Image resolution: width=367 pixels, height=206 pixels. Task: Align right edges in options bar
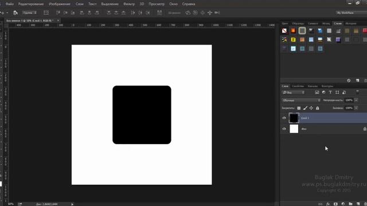[x=97, y=13]
